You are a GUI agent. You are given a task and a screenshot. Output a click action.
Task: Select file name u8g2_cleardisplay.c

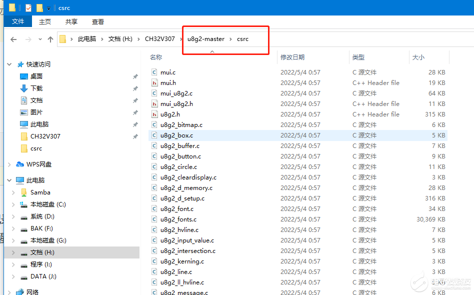click(x=188, y=177)
